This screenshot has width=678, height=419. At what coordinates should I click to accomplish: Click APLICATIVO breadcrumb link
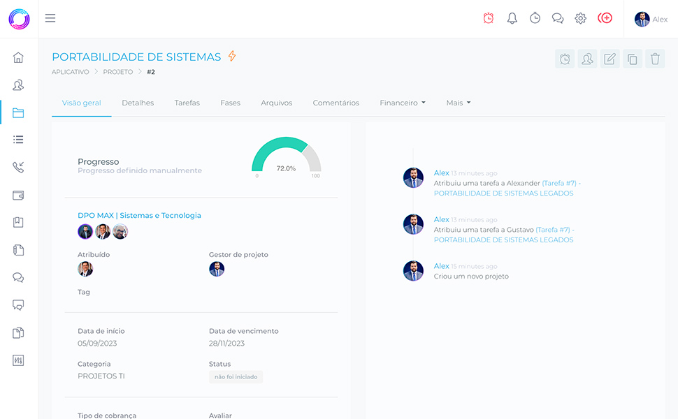(71, 72)
